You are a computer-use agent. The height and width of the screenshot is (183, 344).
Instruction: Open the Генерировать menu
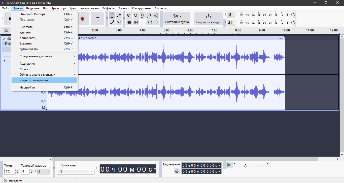coord(89,8)
